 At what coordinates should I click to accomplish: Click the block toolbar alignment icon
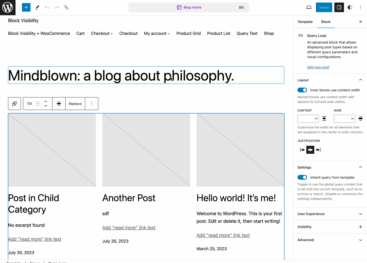tap(59, 104)
